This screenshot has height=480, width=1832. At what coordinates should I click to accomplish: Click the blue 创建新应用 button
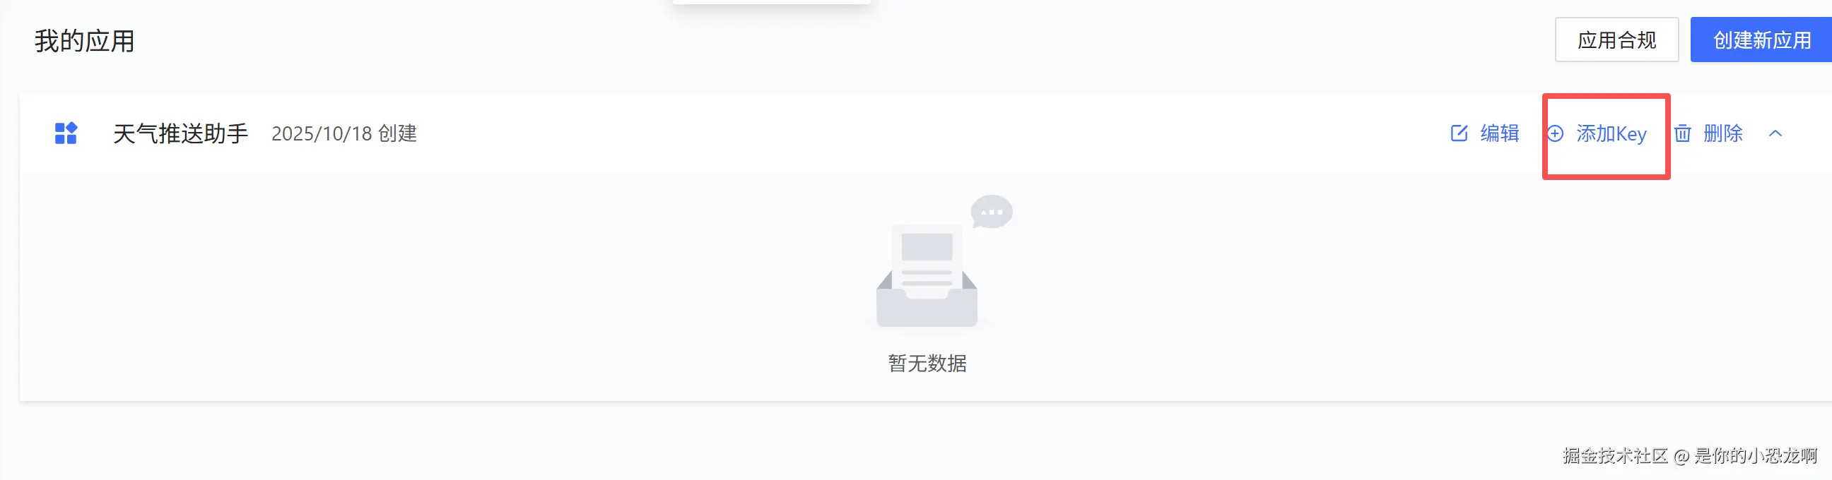(1761, 40)
